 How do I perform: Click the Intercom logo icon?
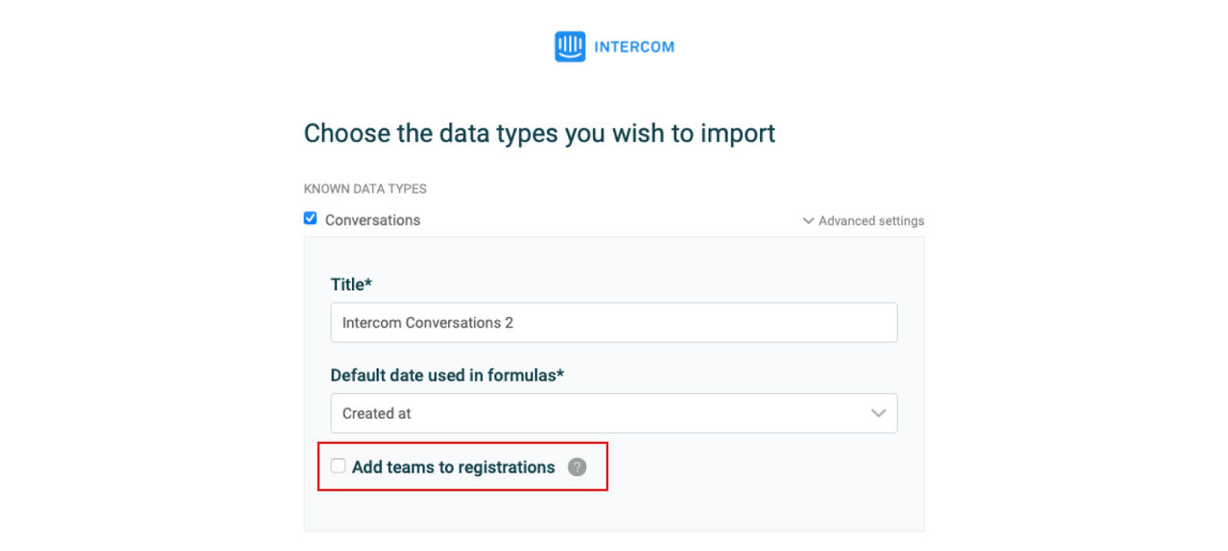[570, 47]
